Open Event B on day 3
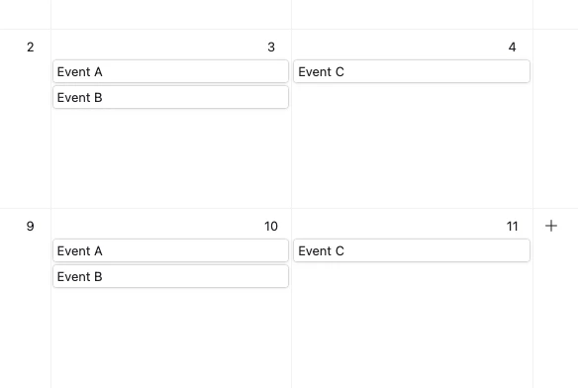 [170, 97]
